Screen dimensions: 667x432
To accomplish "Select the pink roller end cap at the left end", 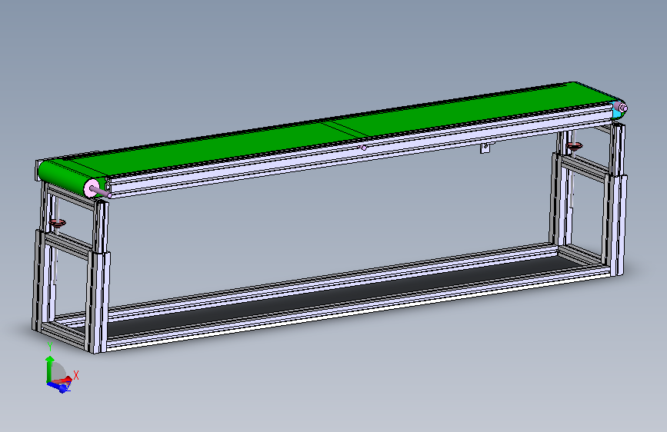I will pyautogui.click(x=92, y=188).
